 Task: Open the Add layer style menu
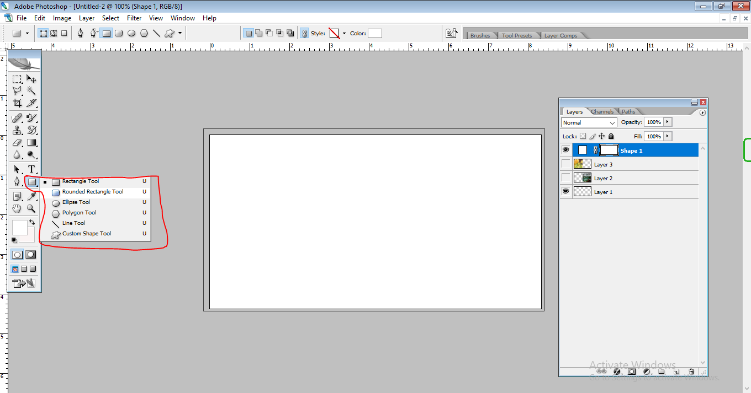coord(617,372)
